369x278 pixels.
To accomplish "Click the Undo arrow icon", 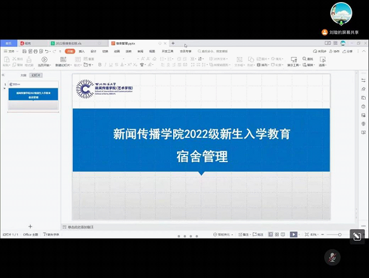I will pyautogui.click(x=47, y=51).
